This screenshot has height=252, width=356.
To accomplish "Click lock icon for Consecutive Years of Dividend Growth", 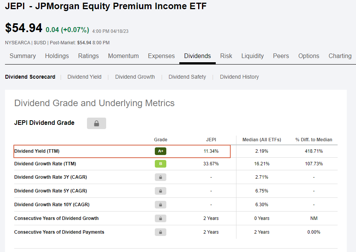I will pos(161,218).
